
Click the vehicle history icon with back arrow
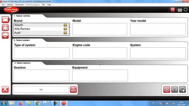click(x=5, y=35)
